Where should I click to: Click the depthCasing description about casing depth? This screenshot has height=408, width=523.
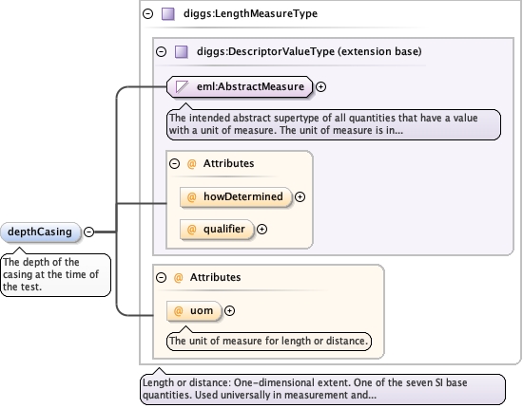pos(55,274)
